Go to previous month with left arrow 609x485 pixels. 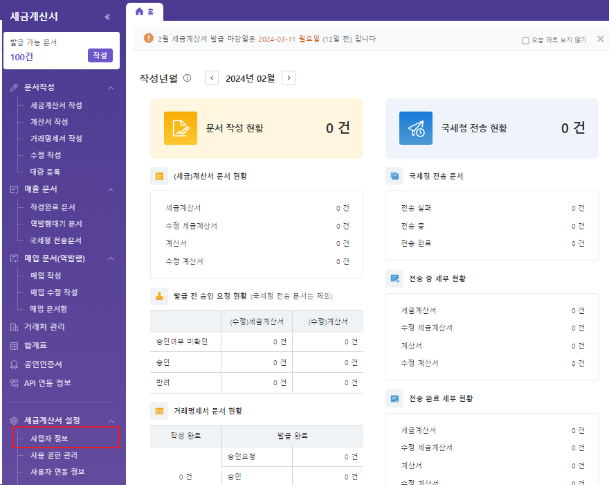pos(212,78)
